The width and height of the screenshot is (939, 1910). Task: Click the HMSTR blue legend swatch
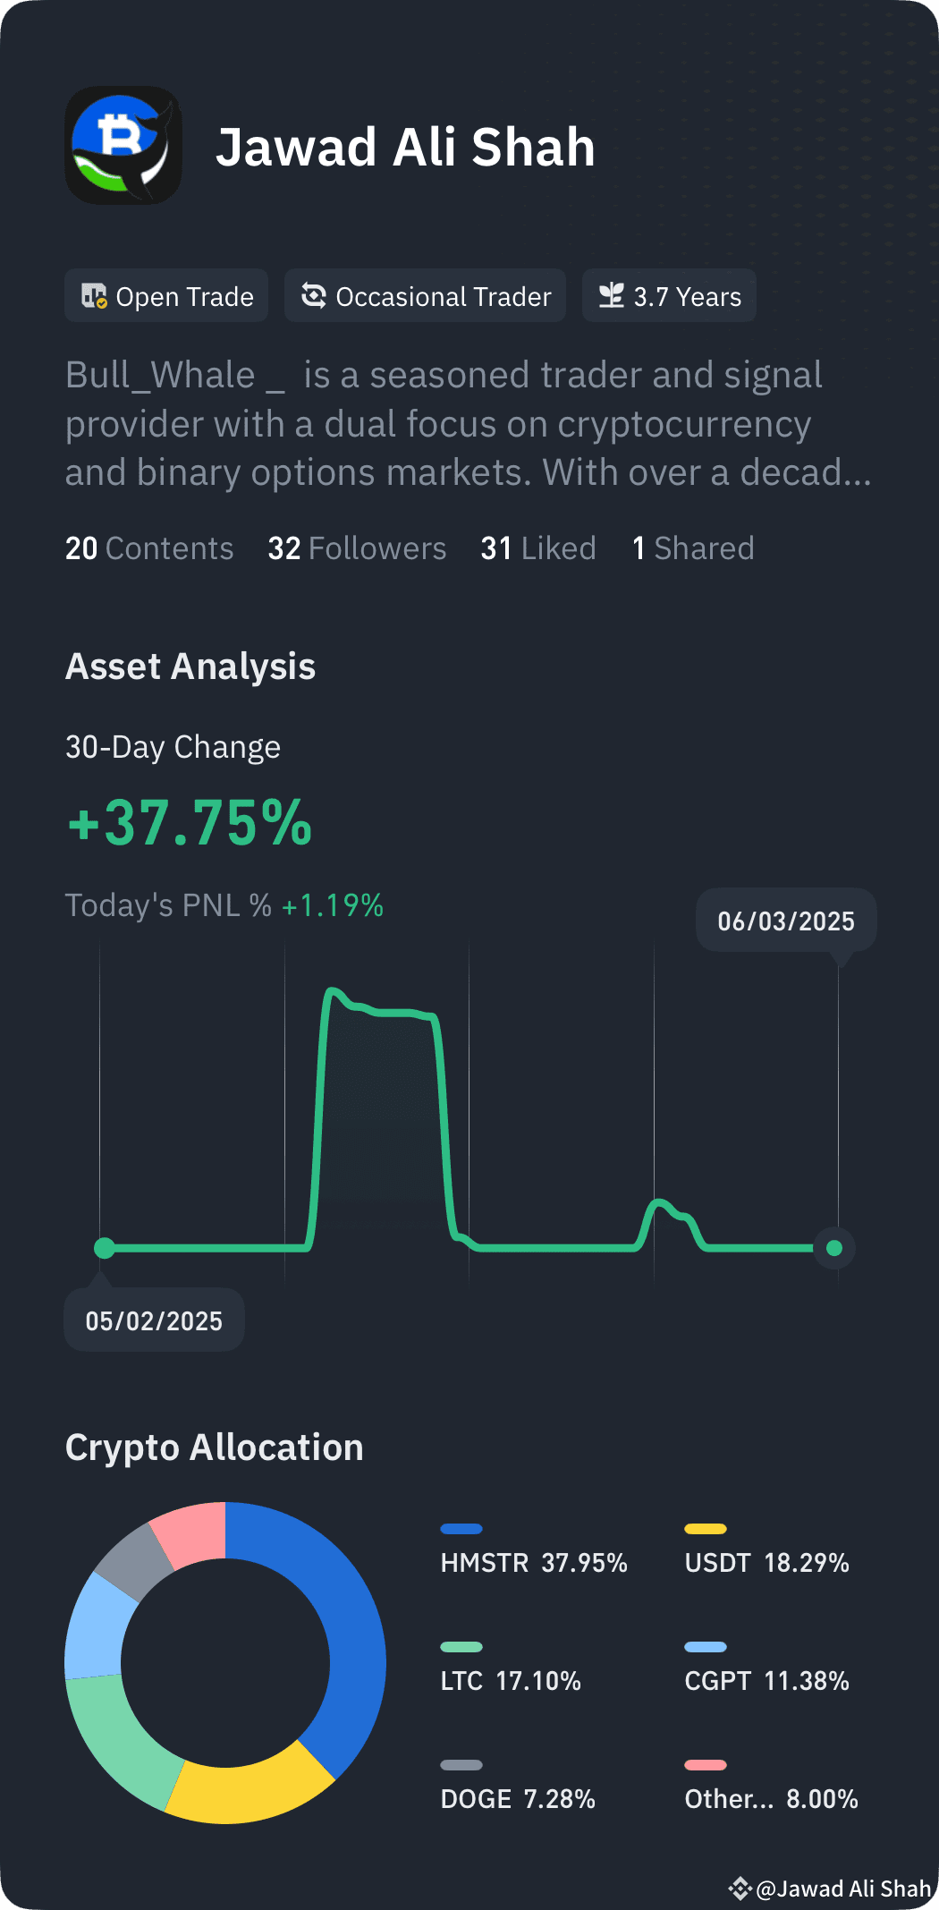tap(461, 1529)
